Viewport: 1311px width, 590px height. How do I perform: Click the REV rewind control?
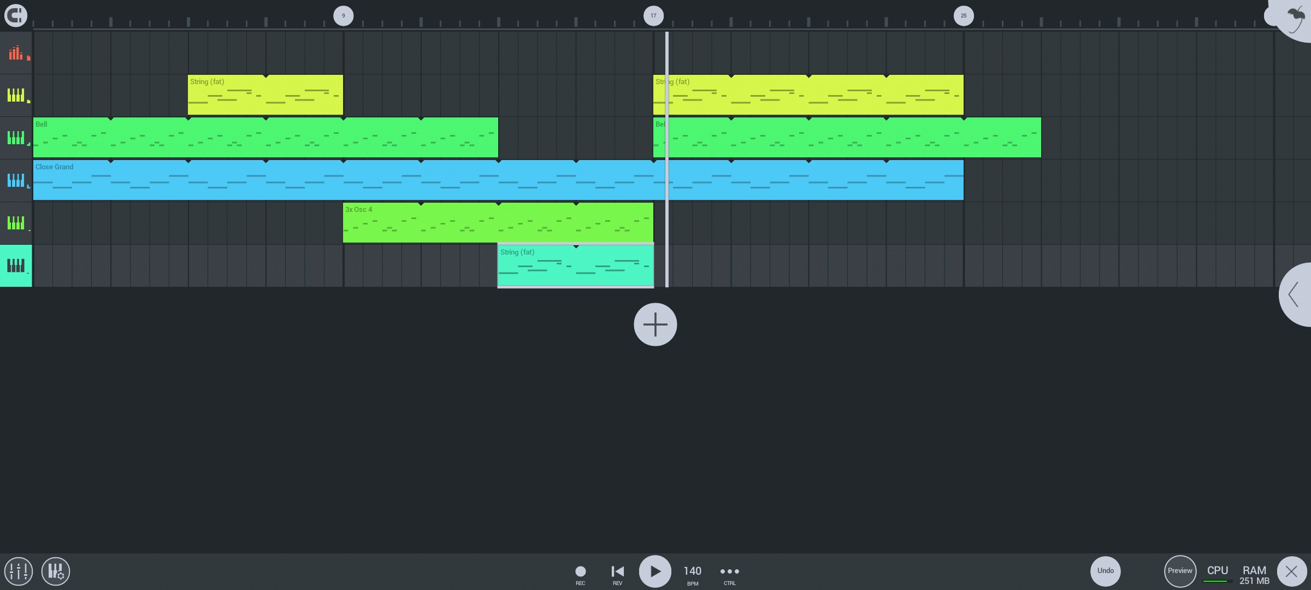click(x=617, y=571)
